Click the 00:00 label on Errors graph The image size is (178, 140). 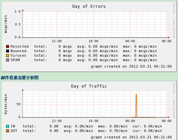[x=130, y=41]
